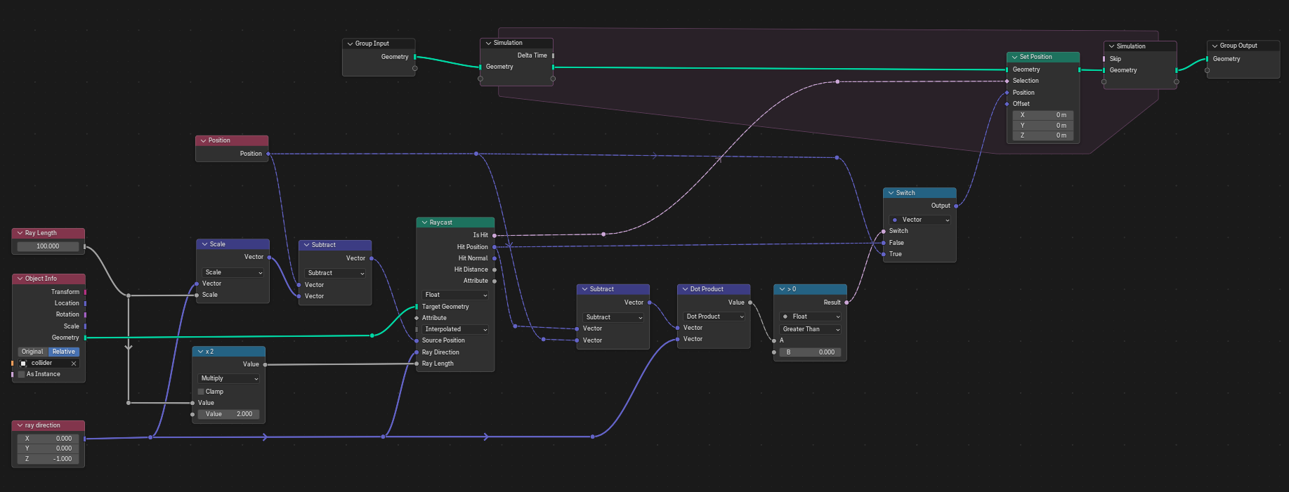The height and width of the screenshot is (492, 1289).
Task: Click the Switch node Output socket
Action: pyautogui.click(x=956, y=206)
